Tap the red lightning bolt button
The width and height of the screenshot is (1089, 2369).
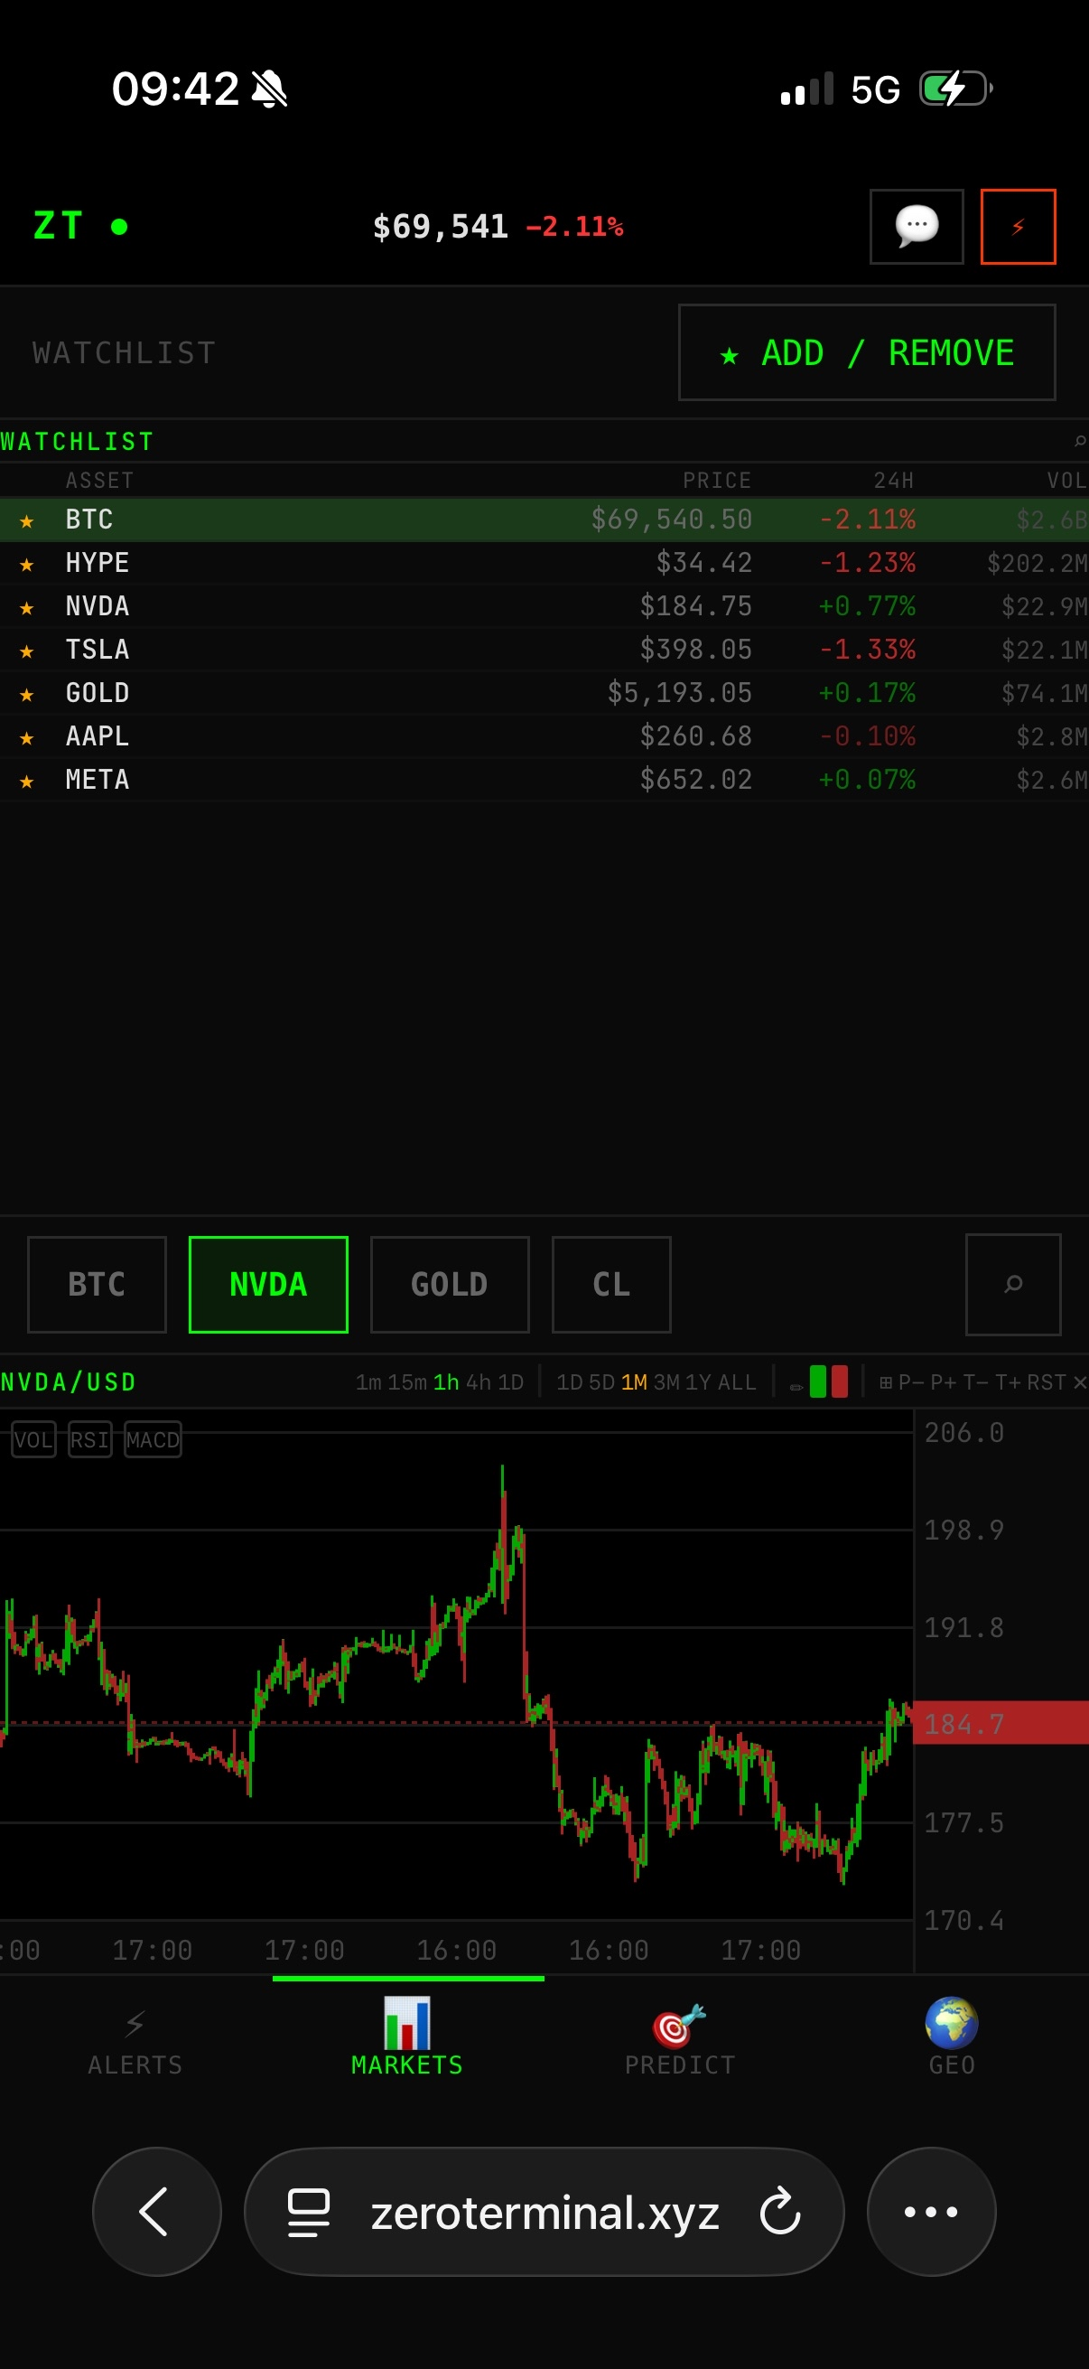click(1018, 226)
